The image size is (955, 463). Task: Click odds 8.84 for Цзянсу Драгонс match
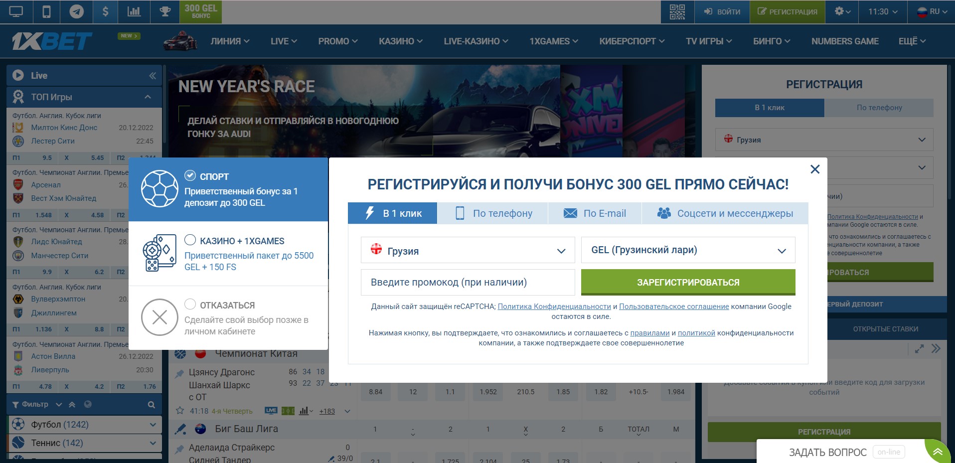(x=376, y=392)
